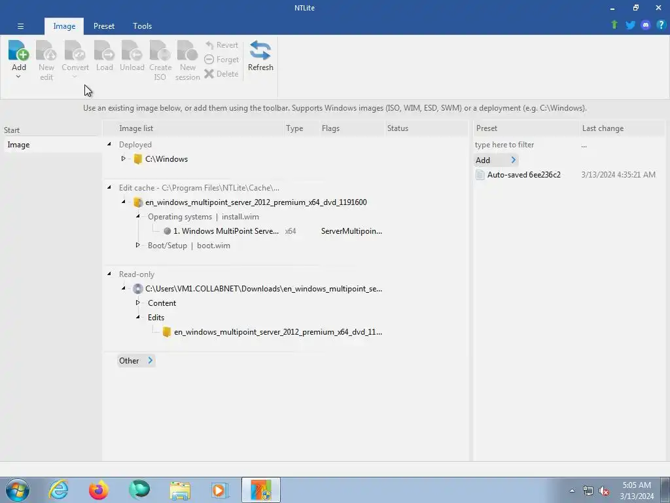Open the Discord link icon

point(646,25)
